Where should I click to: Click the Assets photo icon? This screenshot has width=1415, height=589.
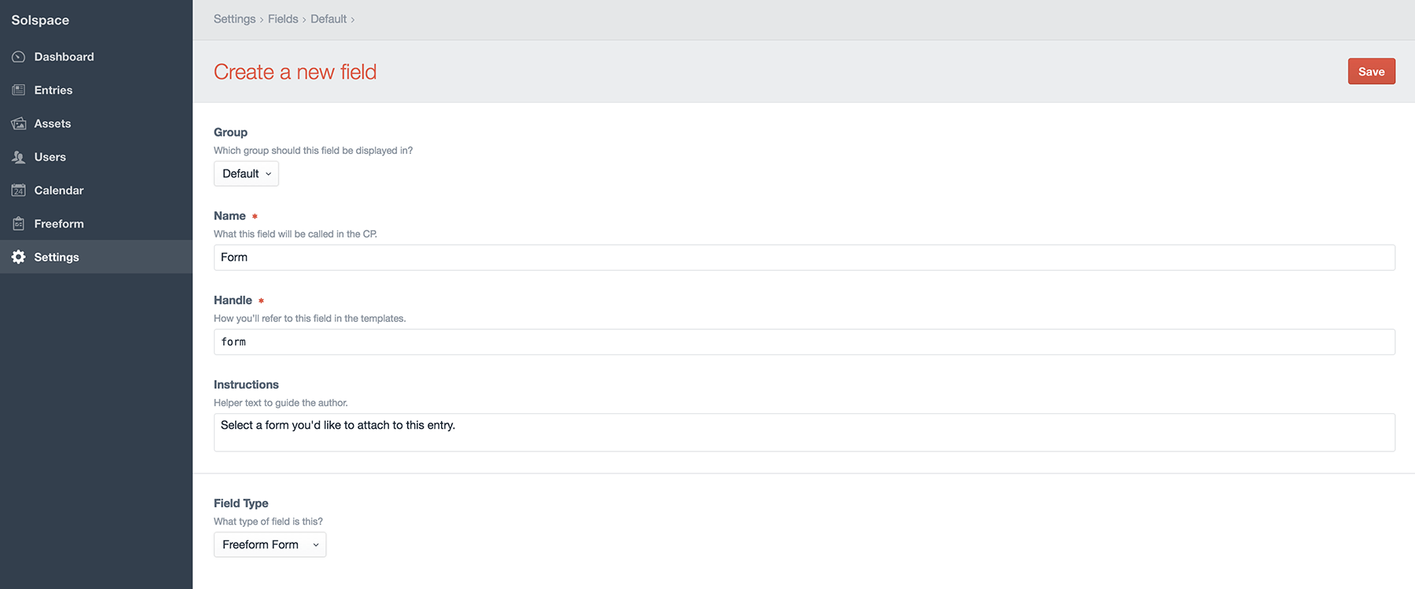pyautogui.click(x=19, y=124)
